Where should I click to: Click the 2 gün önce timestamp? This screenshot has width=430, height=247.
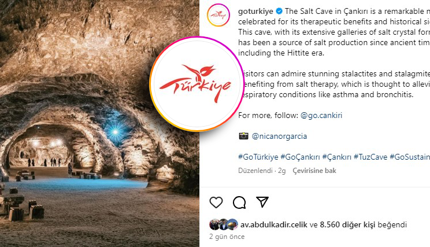(227, 237)
